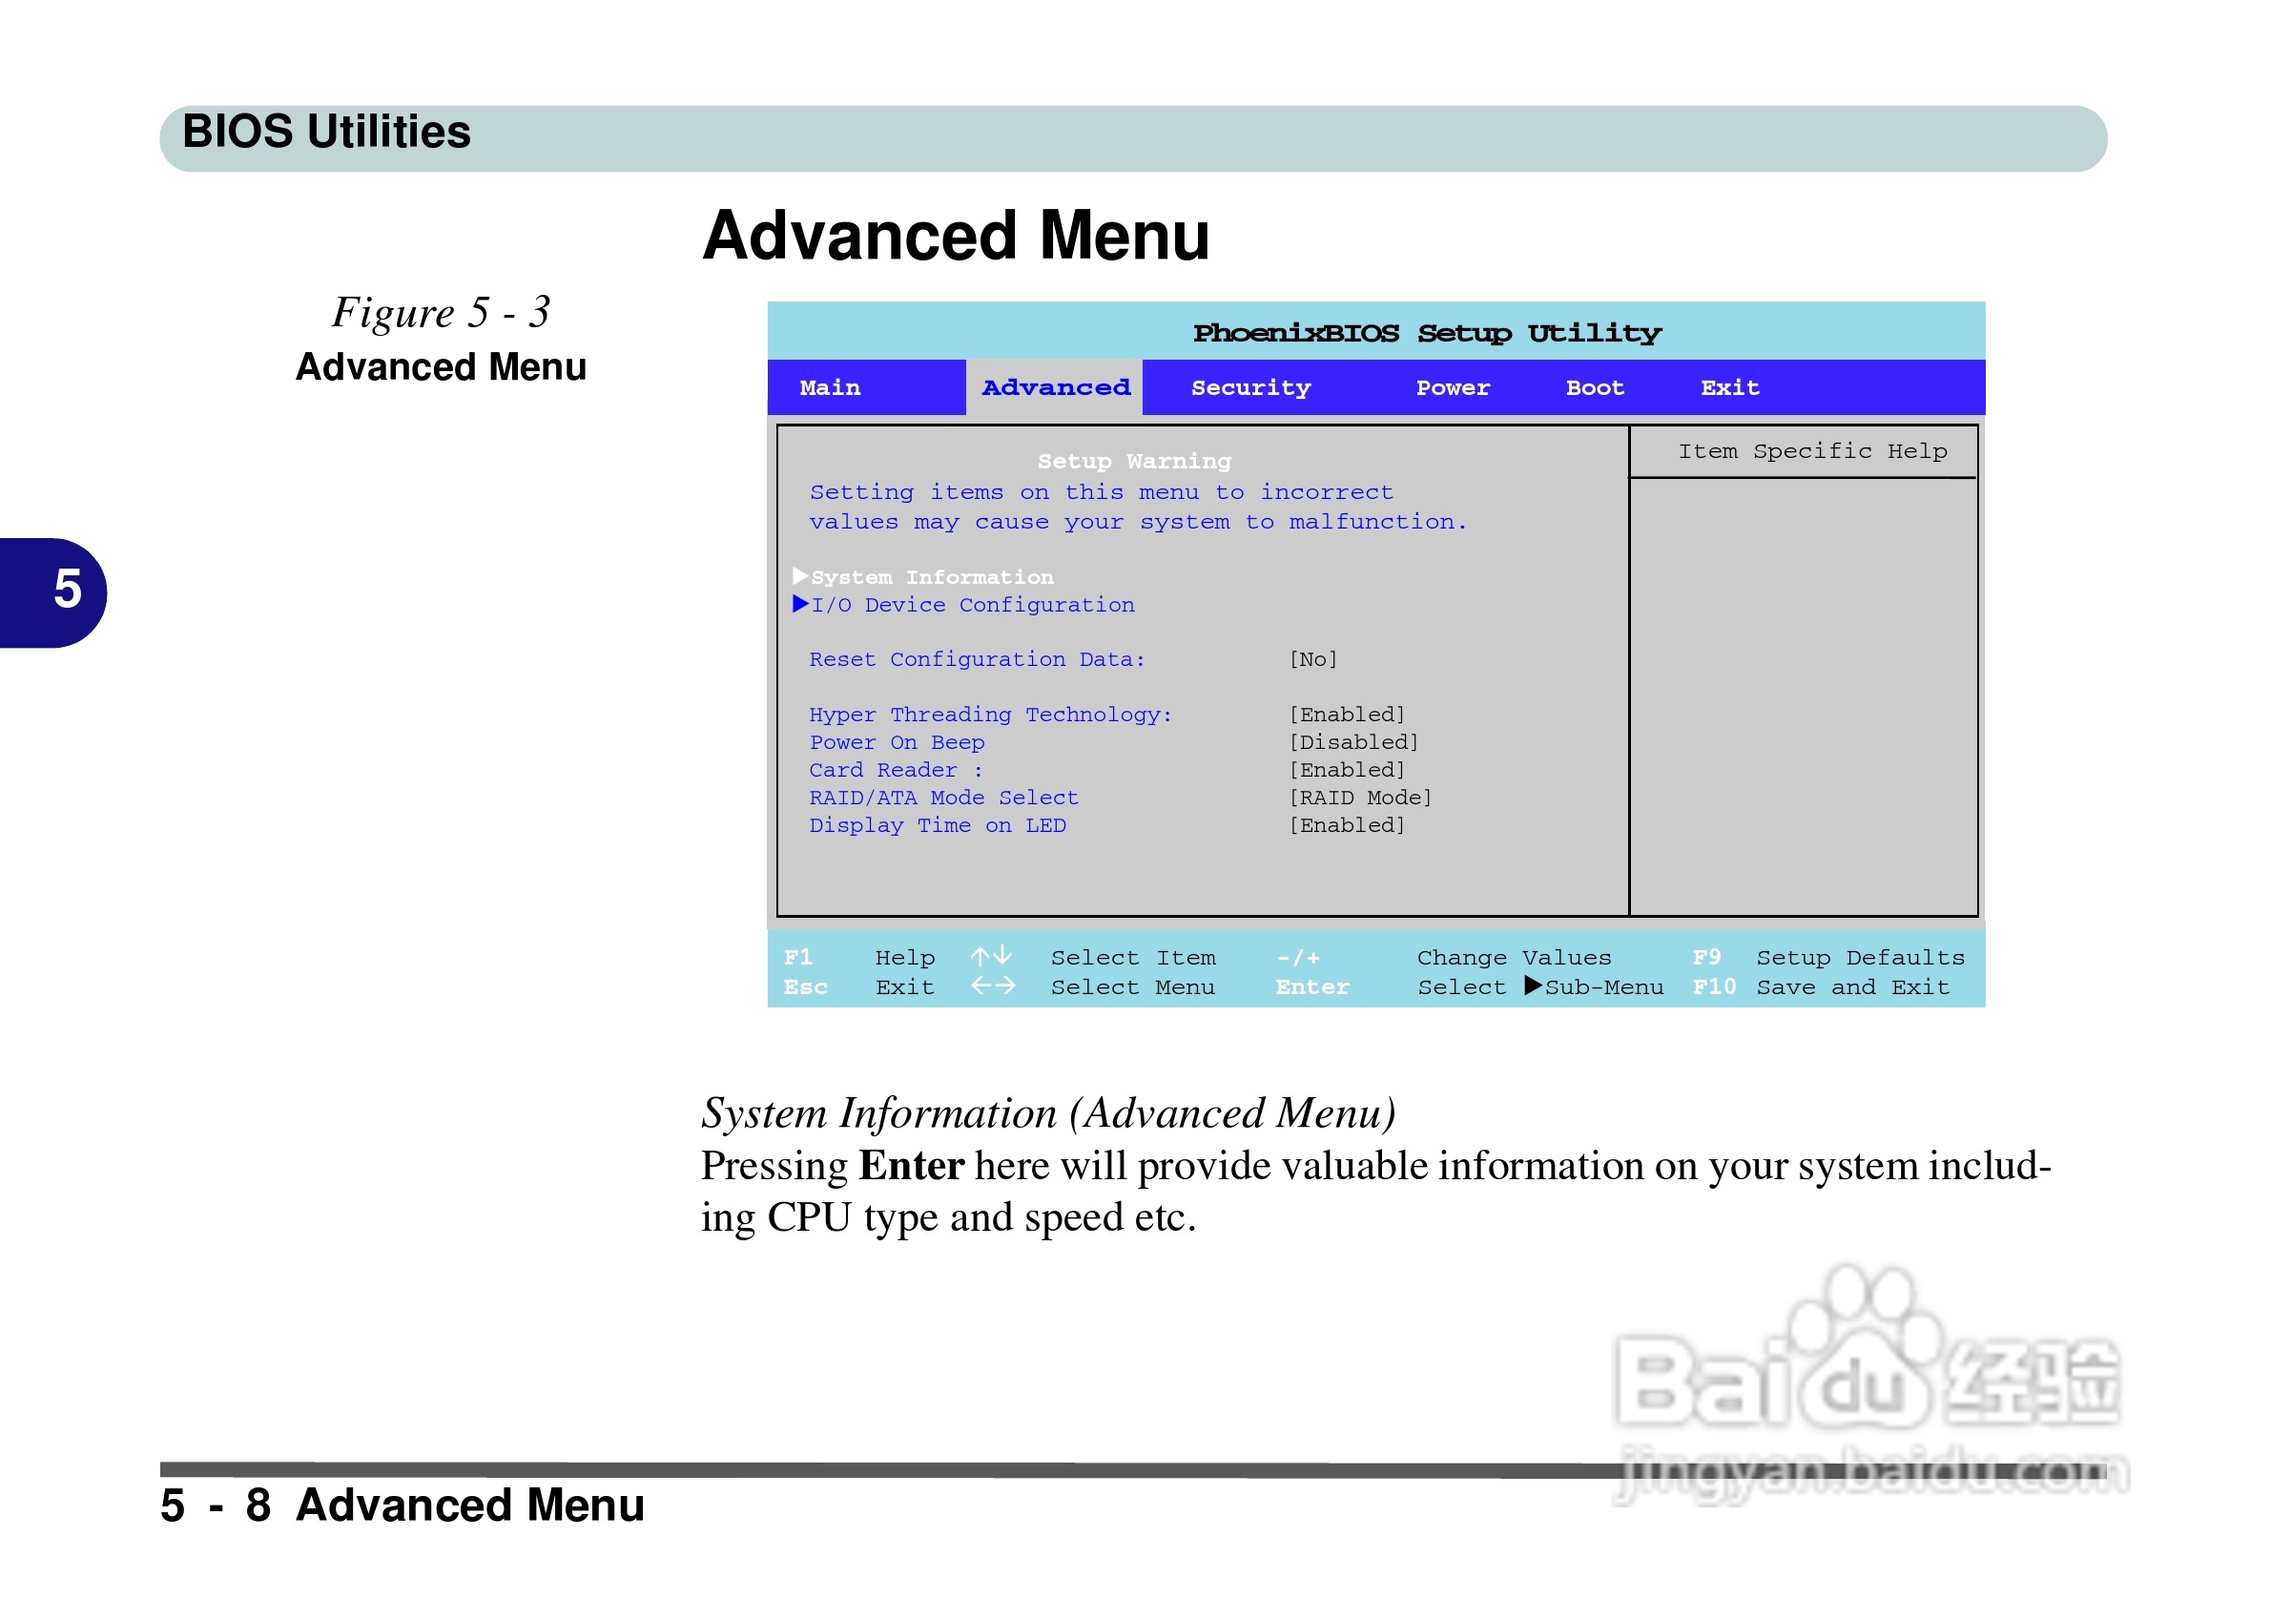Click the left-right arrows Select Menu icon
Viewport: 2270px width, 1599px height.
tap(992, 986)
